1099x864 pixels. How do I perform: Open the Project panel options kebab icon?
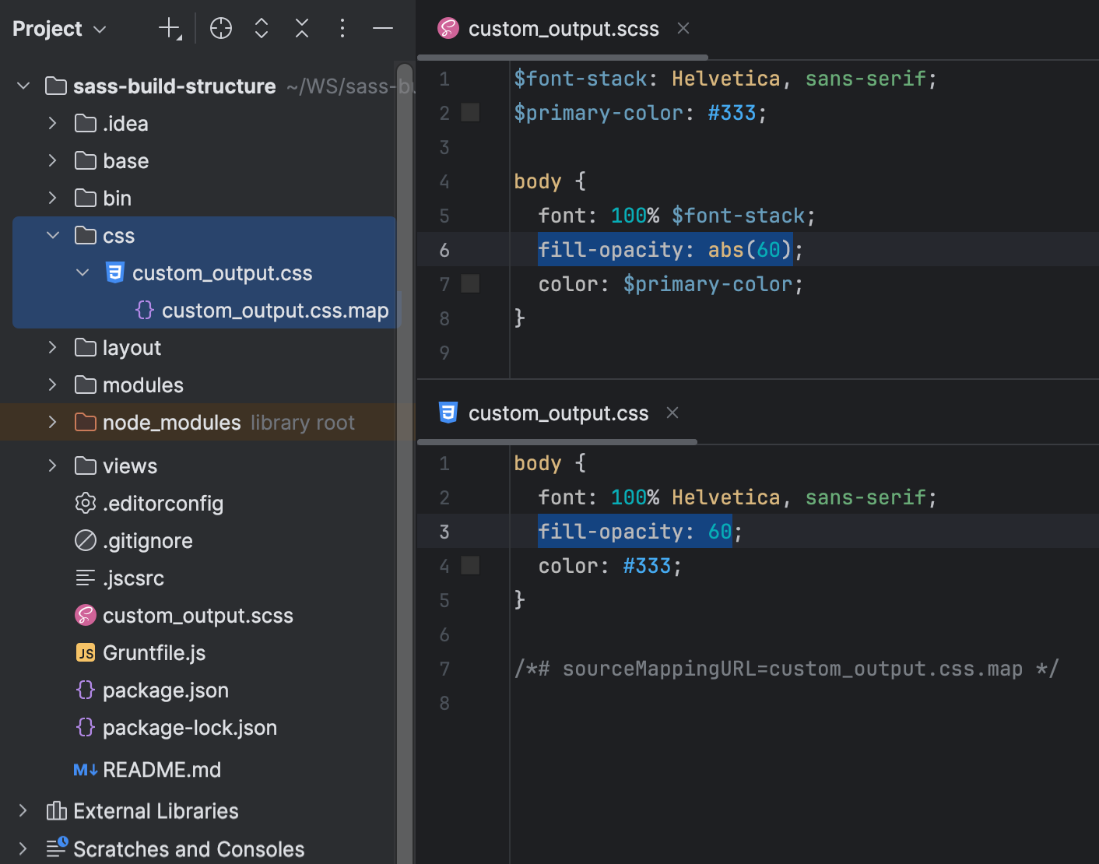click(342, 28)
